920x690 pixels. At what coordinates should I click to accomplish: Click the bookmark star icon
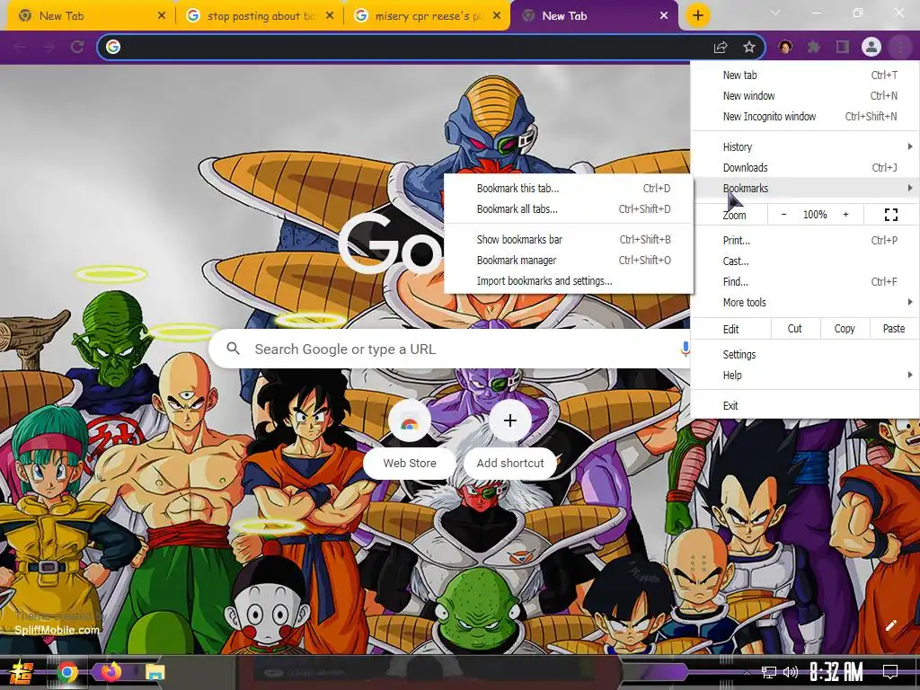pos(749,47)
